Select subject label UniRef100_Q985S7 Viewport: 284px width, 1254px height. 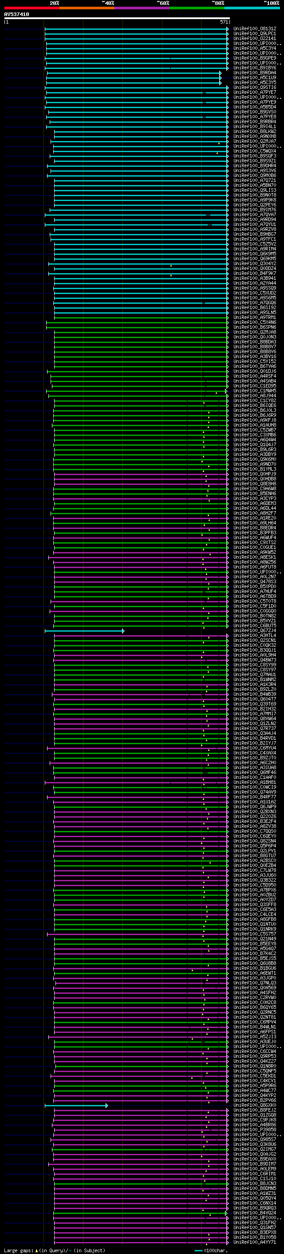tap(255, 1140)
